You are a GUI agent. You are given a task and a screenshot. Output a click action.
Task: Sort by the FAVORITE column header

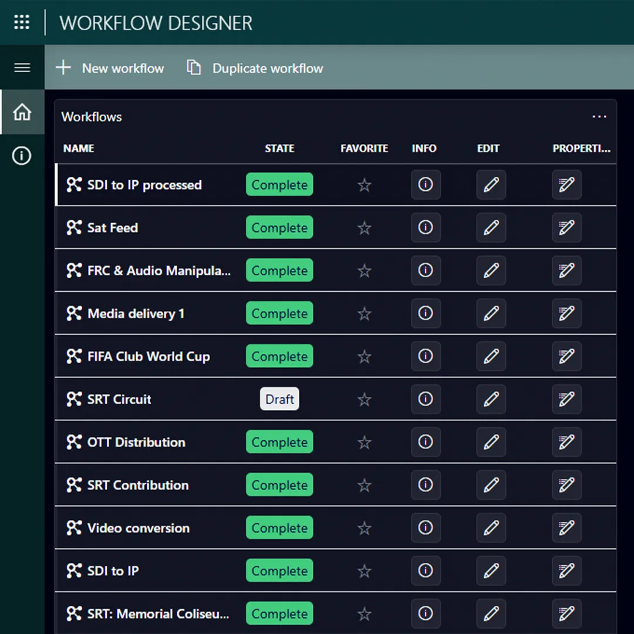364,149
